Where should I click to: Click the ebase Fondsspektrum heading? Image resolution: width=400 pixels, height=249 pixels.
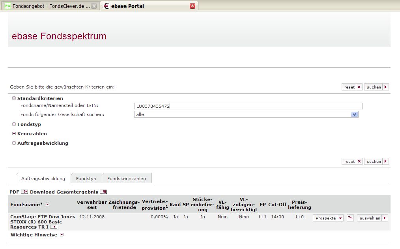coord(59,36)
